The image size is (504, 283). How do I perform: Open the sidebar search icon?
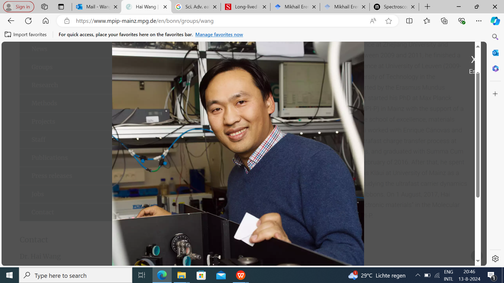point(495,37)
